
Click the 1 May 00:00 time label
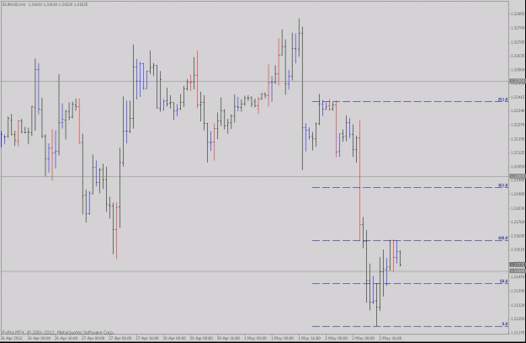pyautogui.click(x=255, y=338)
